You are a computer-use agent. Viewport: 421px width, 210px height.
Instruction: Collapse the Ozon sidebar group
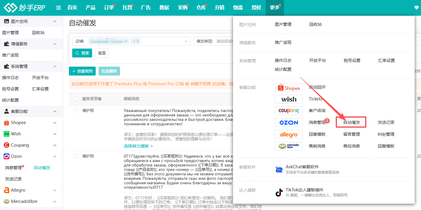click(55, 156)
